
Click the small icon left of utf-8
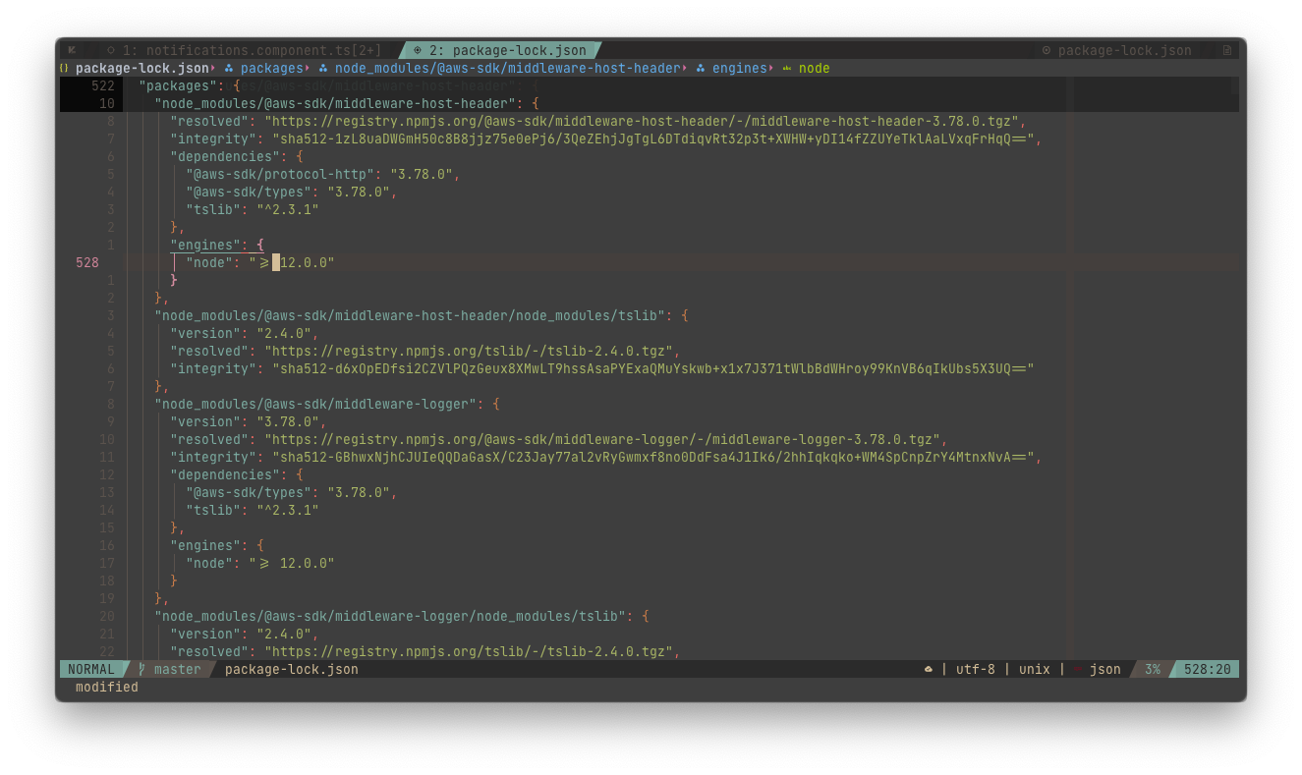click(x=929, y=669)
